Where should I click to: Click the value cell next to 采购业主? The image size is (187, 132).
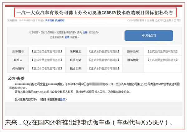(x=104, y=51)
